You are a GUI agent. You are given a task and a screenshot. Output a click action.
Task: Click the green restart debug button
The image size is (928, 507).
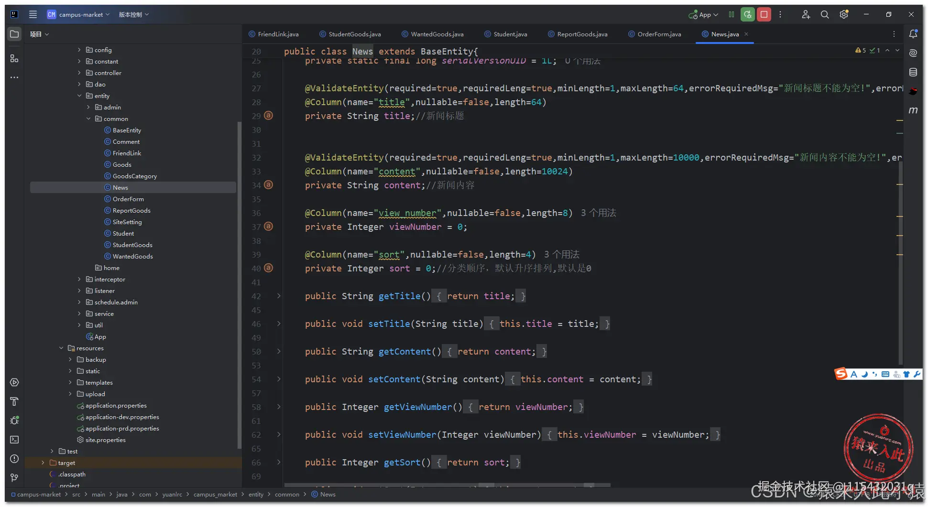click(x=748, y=14)
